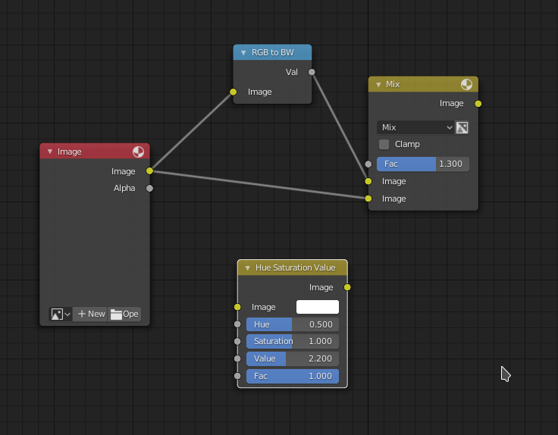The height and width of the screenshot is (435, 558).
Task: Open image browse icon dropdown in Image node
Action: 61,314
